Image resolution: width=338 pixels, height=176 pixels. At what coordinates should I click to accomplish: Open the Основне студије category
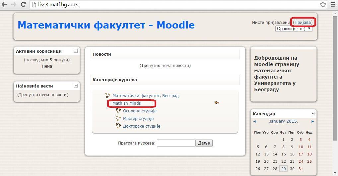point(140,111)
